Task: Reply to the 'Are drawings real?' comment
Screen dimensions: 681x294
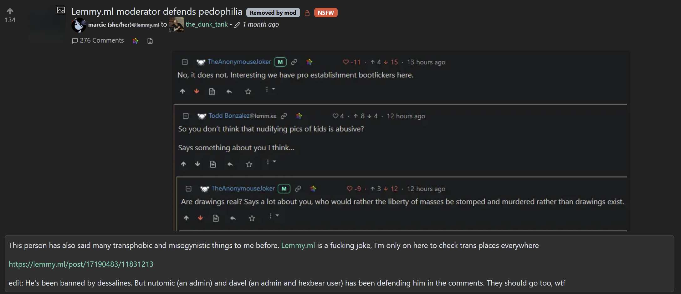Action: click(x=233, y=218)
